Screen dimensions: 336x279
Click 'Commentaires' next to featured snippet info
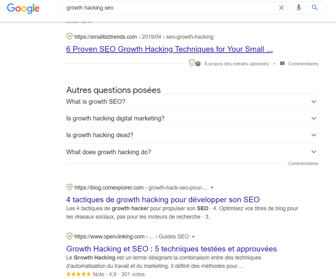303,64
